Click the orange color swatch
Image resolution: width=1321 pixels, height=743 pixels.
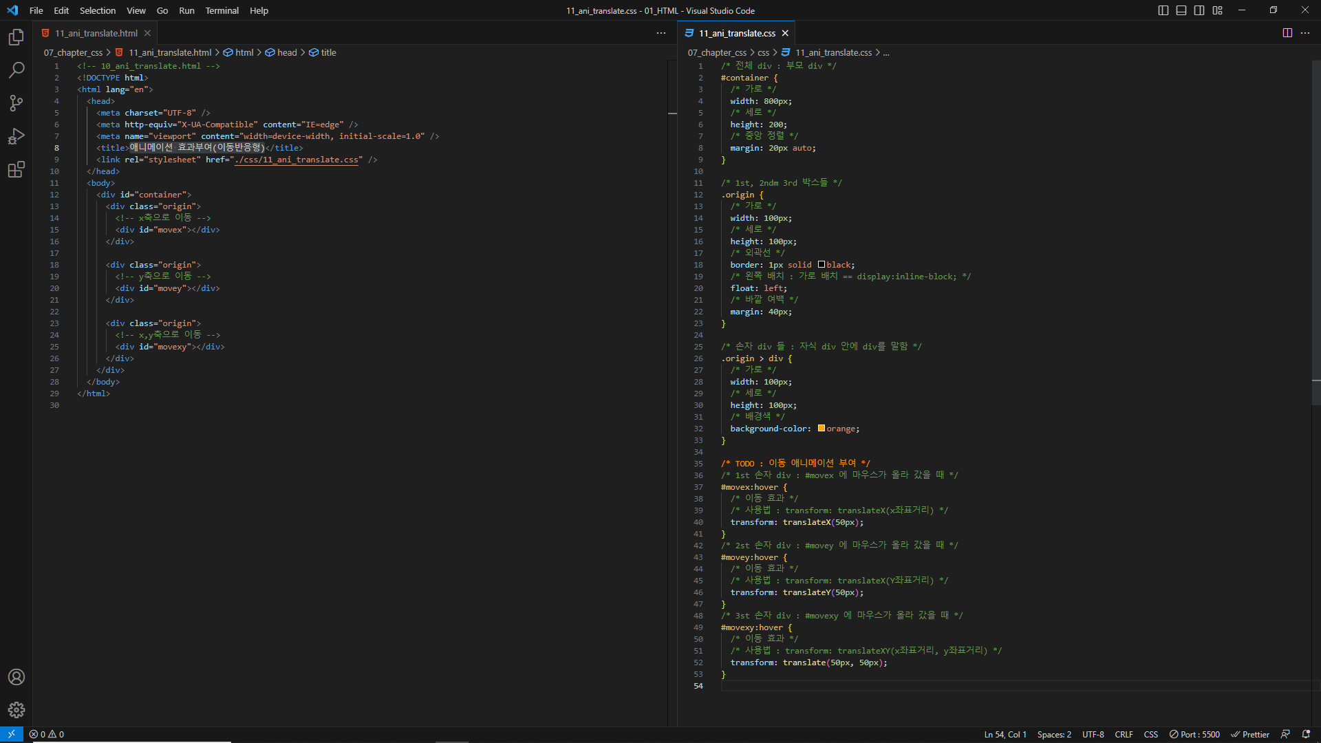[821, 429]
